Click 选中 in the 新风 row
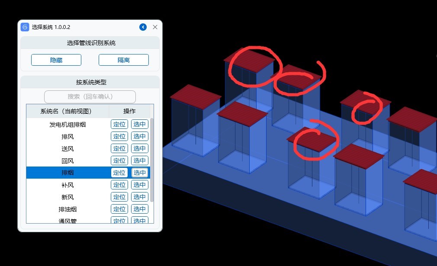The width and height of the screenshot is (437, 266). [139, 197]
